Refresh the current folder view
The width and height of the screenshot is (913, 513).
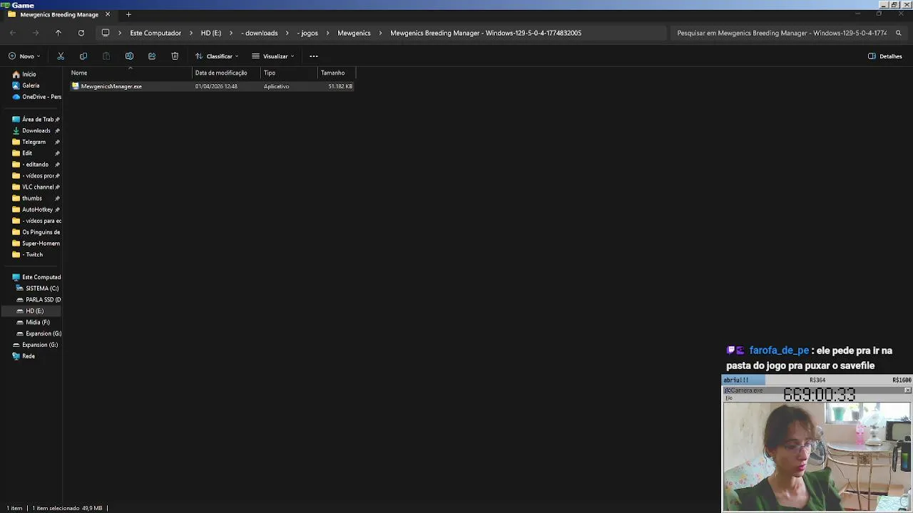[81, 33]
